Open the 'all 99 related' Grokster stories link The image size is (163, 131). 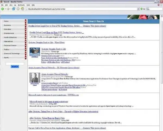pyautogui.click(x=65, y=62)
